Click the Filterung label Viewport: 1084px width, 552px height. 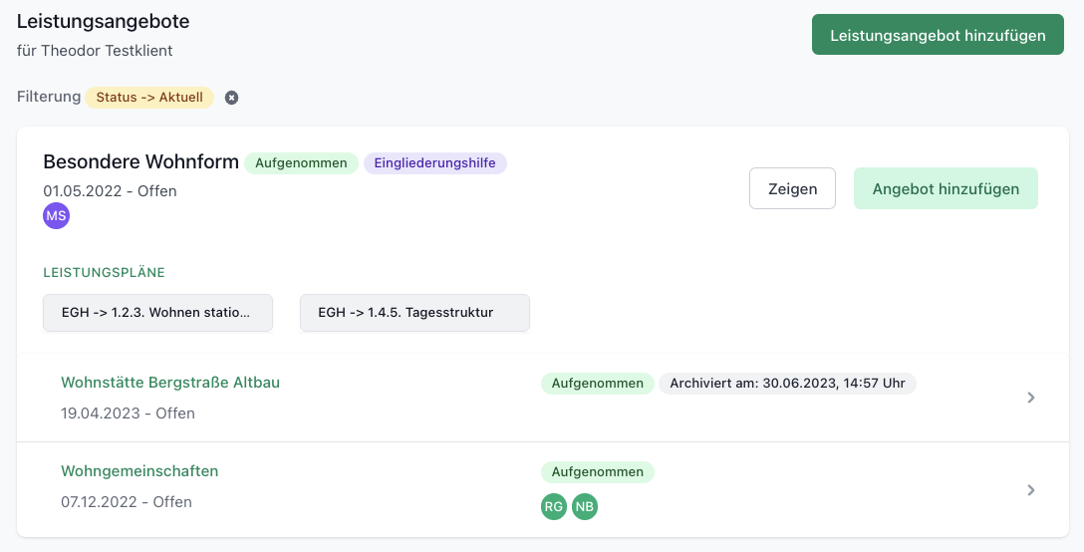click(x=49, y=97)
